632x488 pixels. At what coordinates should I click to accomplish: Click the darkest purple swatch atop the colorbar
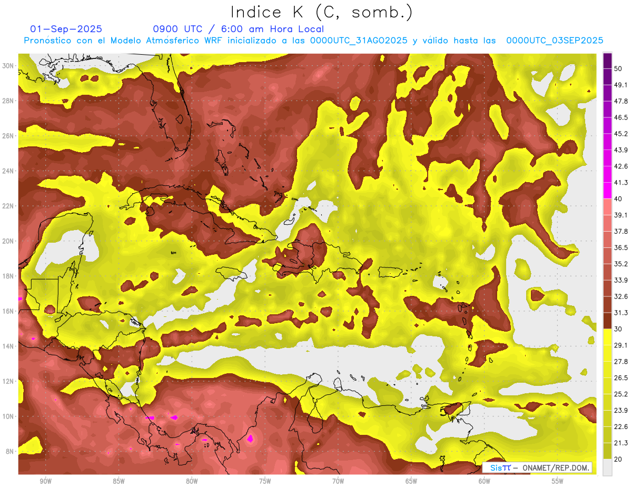coord(607,61)
